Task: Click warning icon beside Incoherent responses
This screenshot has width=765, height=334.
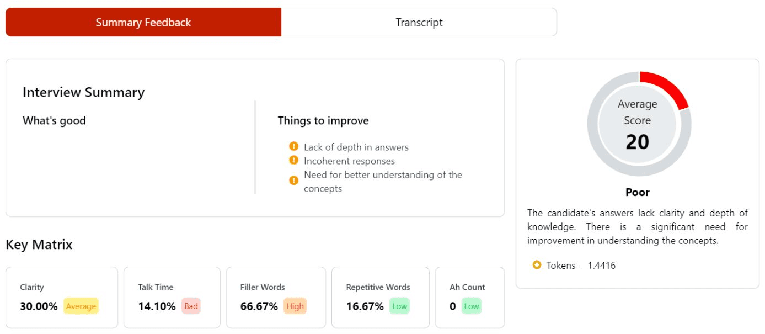Action: click(x=293, y=161)
